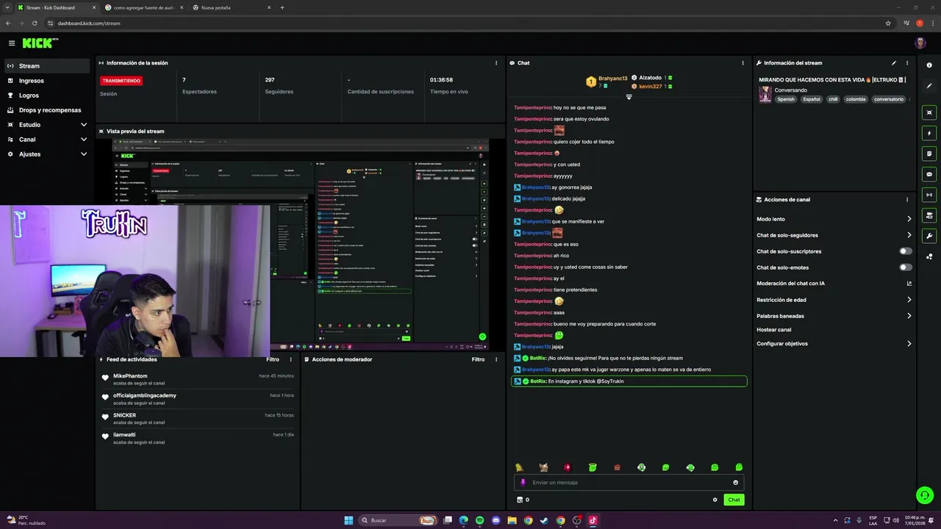Image resolution: width=941 pixels, height=529 pixels.
Task: Open Feed de actividades options menu
Action: (x=290, y=360)
